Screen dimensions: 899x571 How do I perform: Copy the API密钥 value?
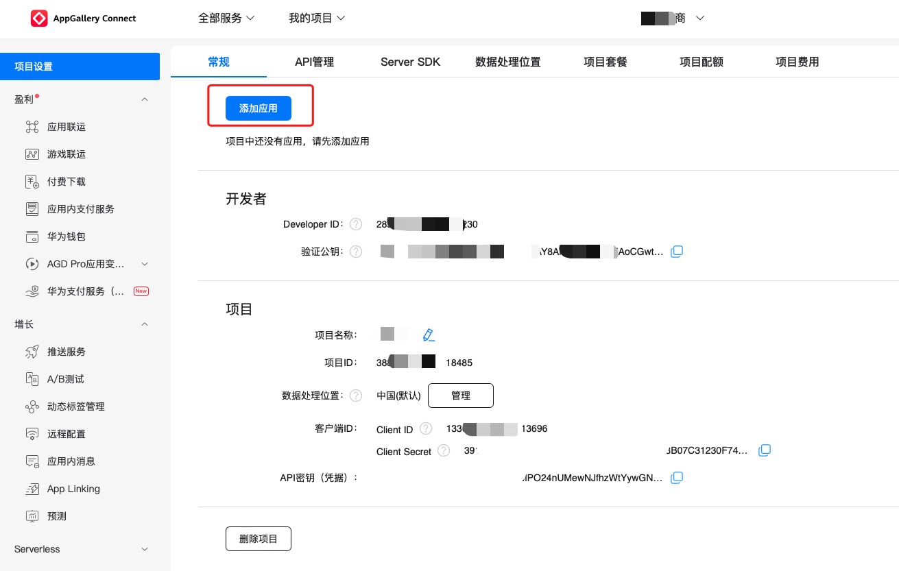pyautogui.click(x=677, y=477)
